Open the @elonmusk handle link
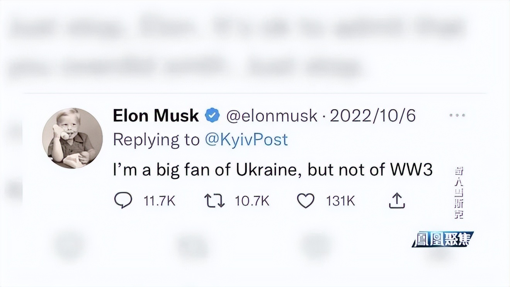The width and height of the screenshot is (510, 287). coord(272,116)
